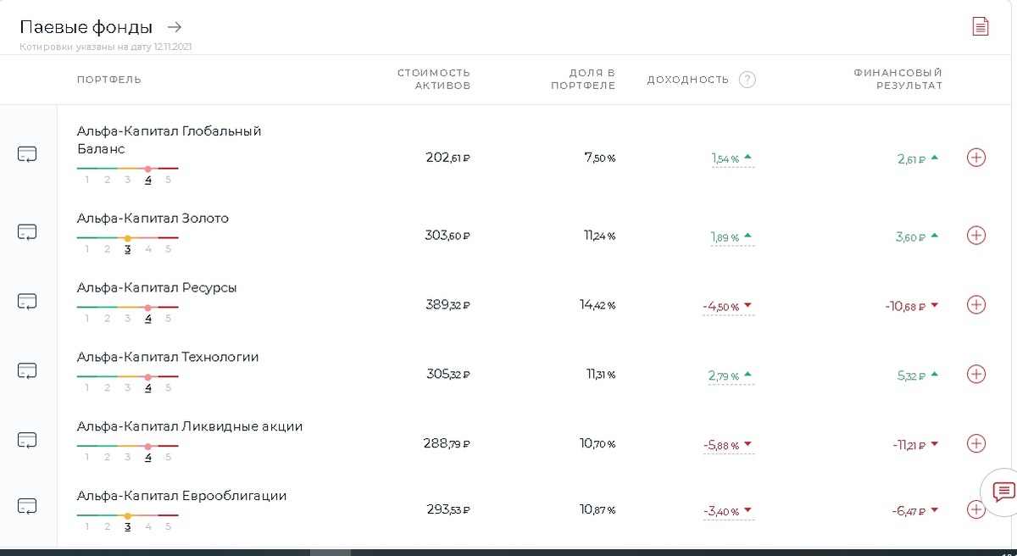The image size is (1017, 556).
Task: Click portfolio share 14,42 %
Action: tap(597, 305)
